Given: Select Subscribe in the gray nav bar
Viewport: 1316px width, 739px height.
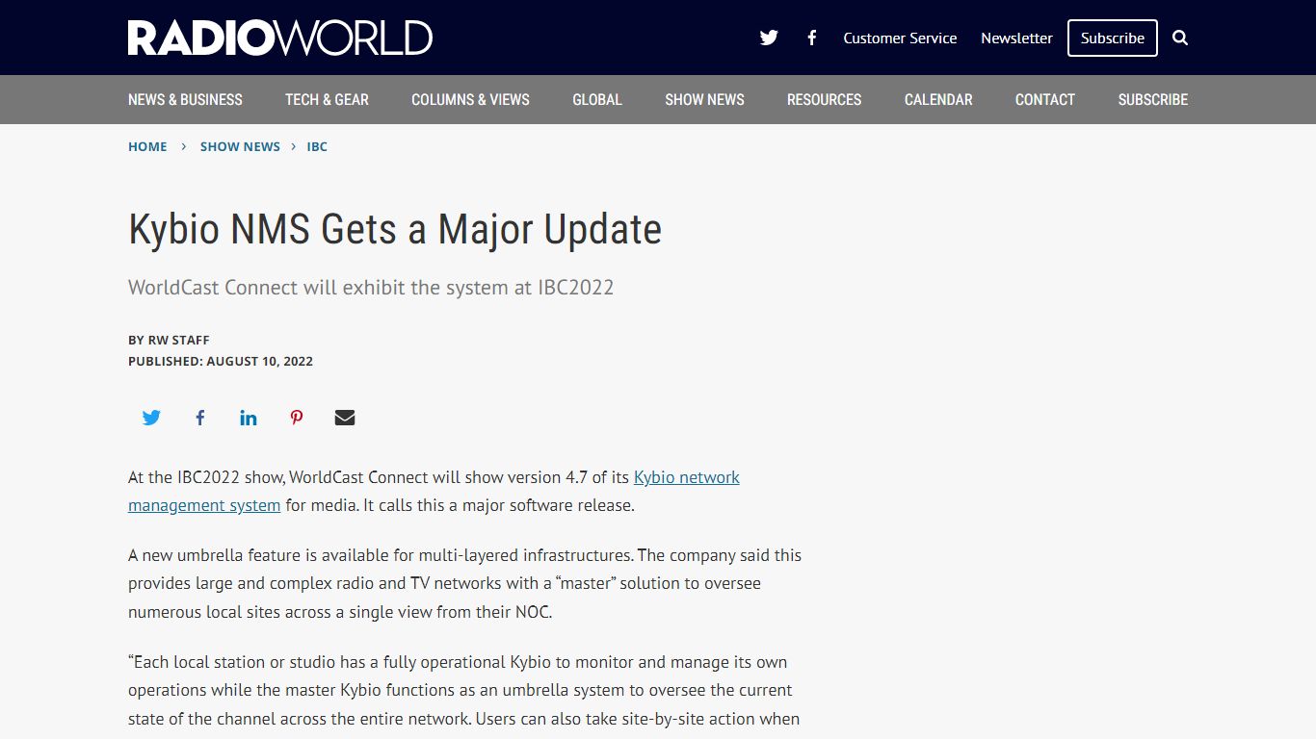Looking at the screenshot, I should (1152, 99).
